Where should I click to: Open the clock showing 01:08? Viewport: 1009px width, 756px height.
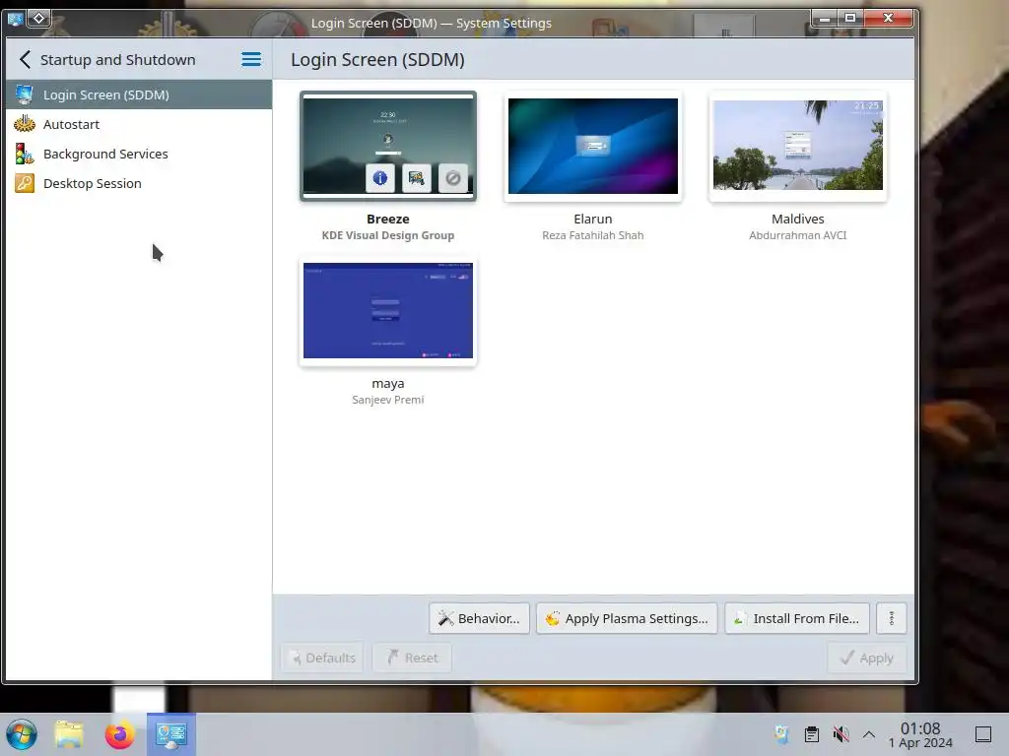point(920,734)
